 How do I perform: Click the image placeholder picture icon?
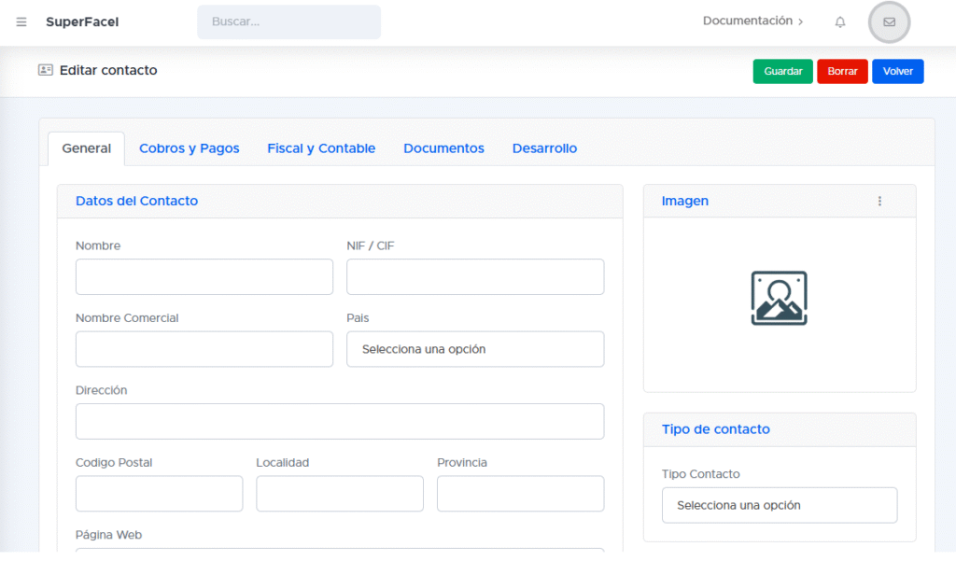780,298
